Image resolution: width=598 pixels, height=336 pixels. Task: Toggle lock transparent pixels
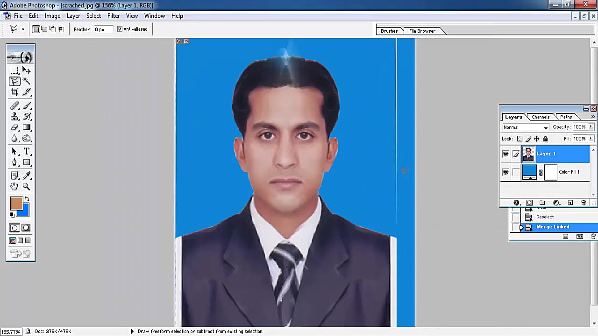(520, 139)
